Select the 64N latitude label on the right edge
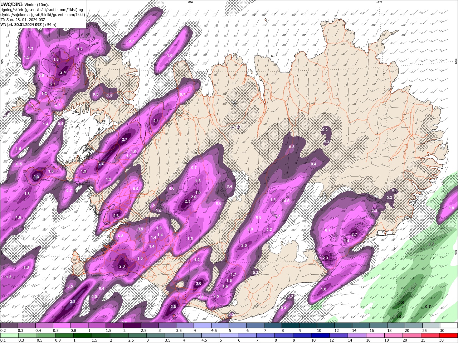Image resolution: width=458 pixels, height=343 pixels. 456,252
